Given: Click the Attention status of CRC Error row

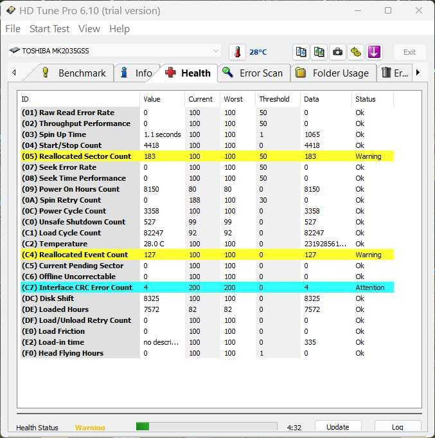Looking at the screenshot, I should [369, 287].
